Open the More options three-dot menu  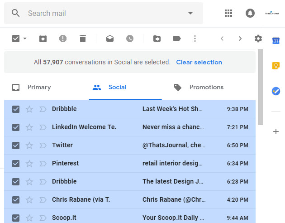(x=195, y=39)
